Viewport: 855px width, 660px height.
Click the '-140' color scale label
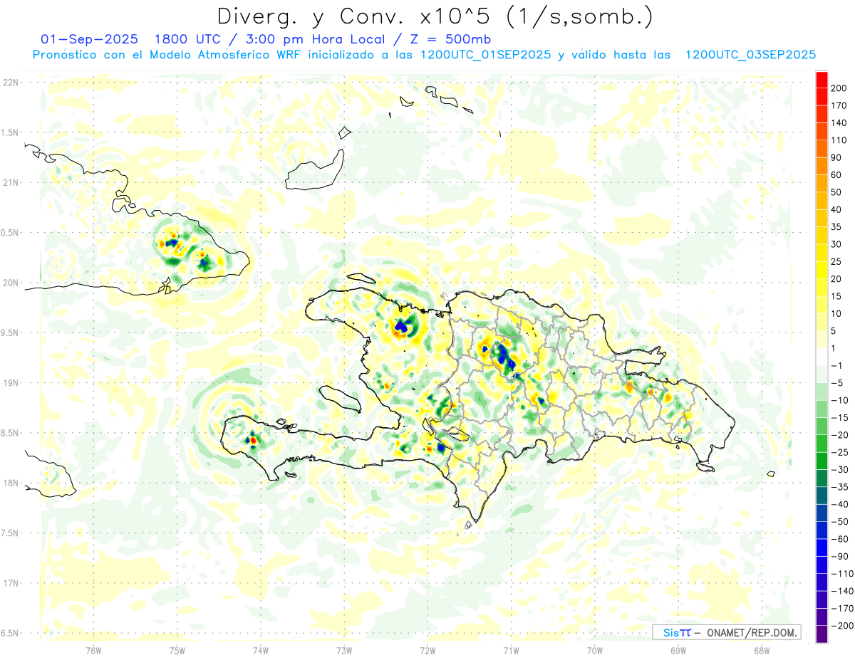coord(841,591)
